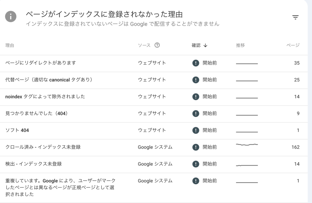Image resolution: width=312 pixels, height=203 pixels.
Task: Click the exclamation icon in the 検出 row
Action: [196, 164]
